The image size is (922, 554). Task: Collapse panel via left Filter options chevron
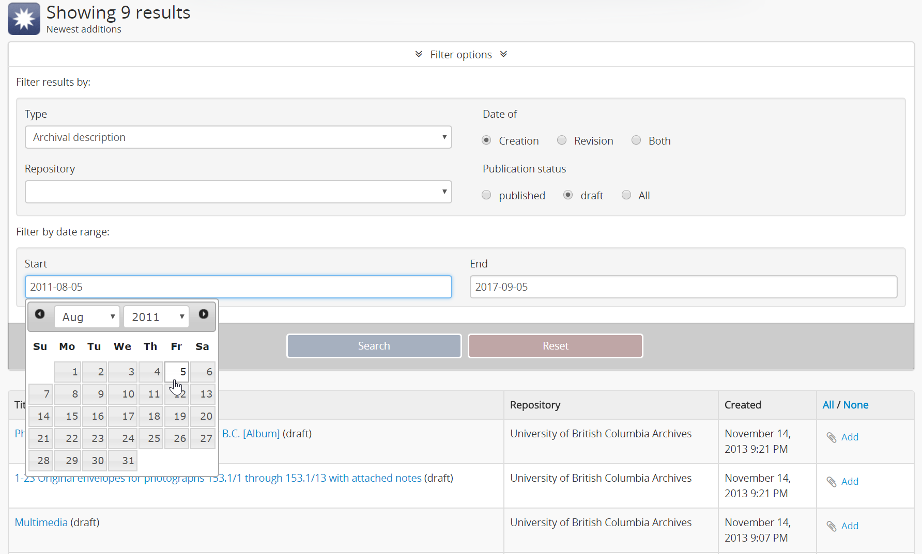pyautogui.click(x=419, y=55)
